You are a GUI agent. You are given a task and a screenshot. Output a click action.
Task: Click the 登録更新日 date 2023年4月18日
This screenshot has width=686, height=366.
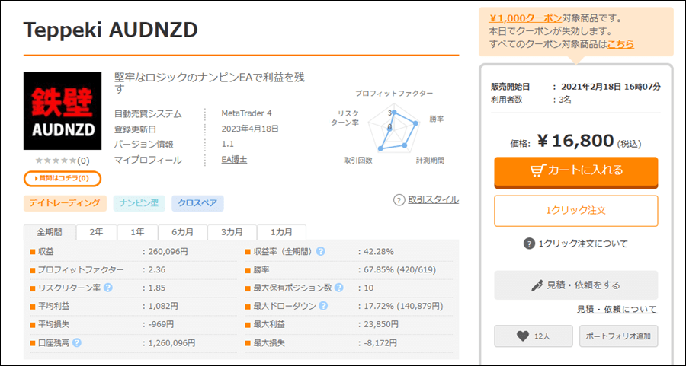pyautogui.click(x=250, y=129)
